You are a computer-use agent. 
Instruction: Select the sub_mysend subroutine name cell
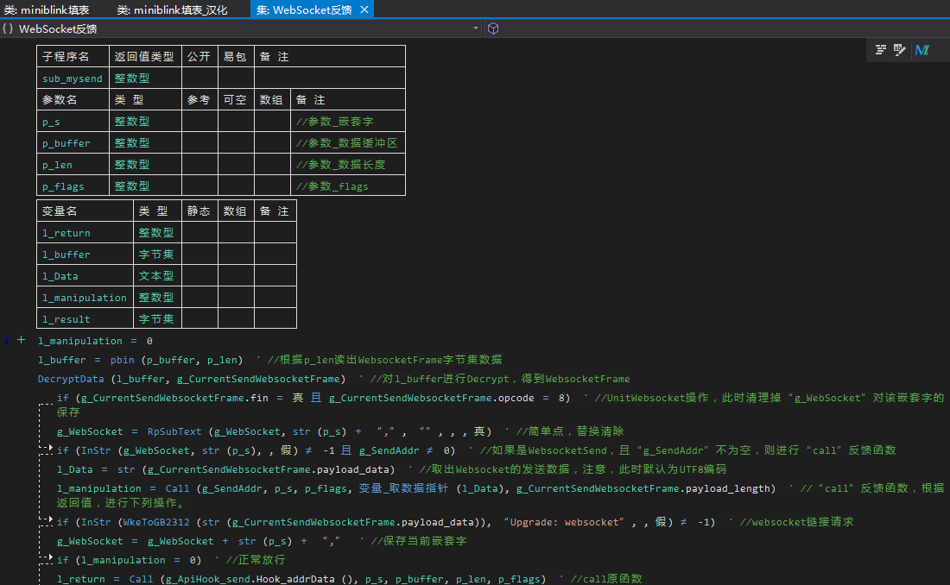pyautogui.click(x=73, y=79)
